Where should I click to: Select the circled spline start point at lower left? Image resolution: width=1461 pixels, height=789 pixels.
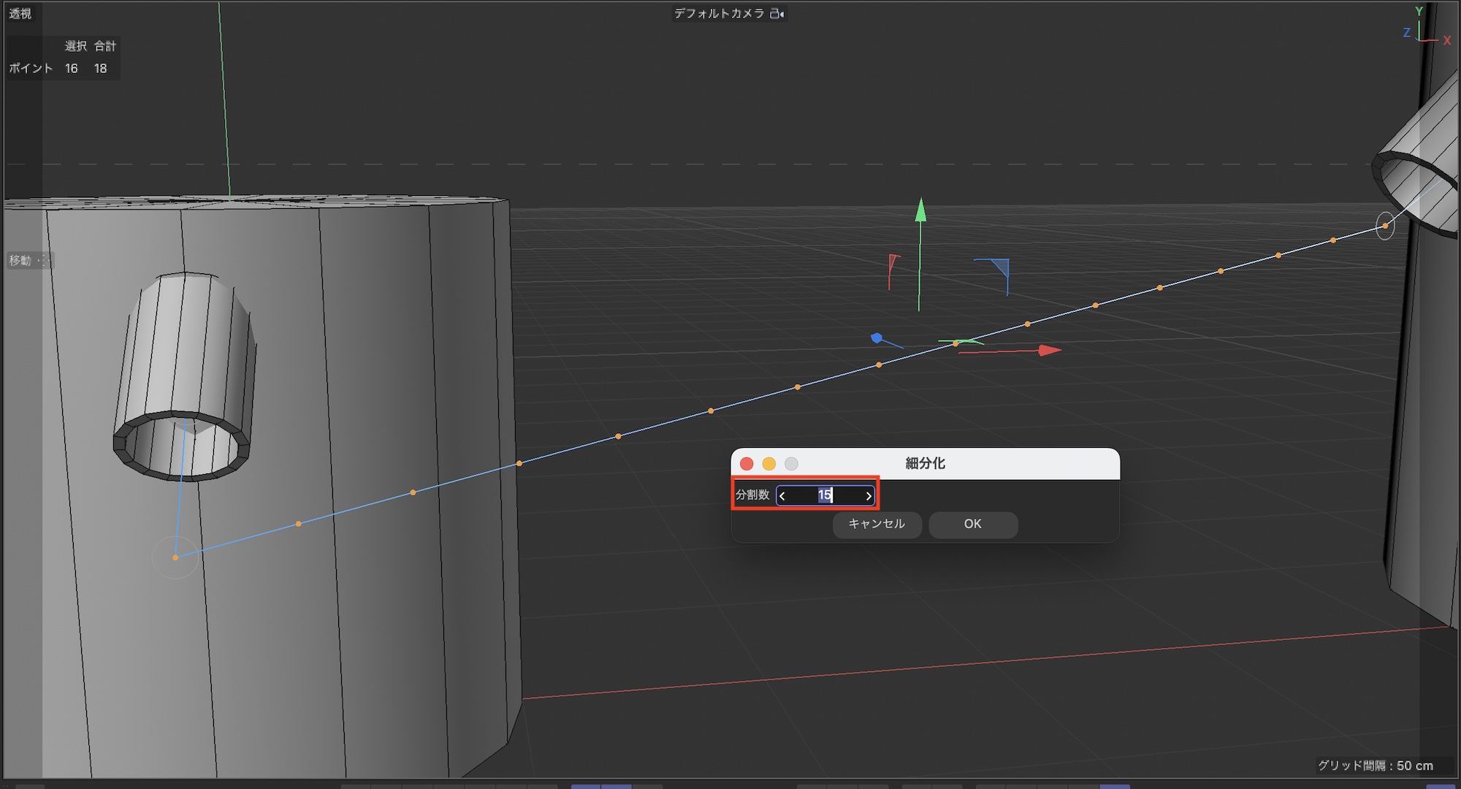point(175,557)
